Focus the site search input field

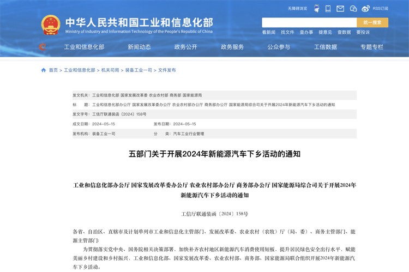[309, 22]
